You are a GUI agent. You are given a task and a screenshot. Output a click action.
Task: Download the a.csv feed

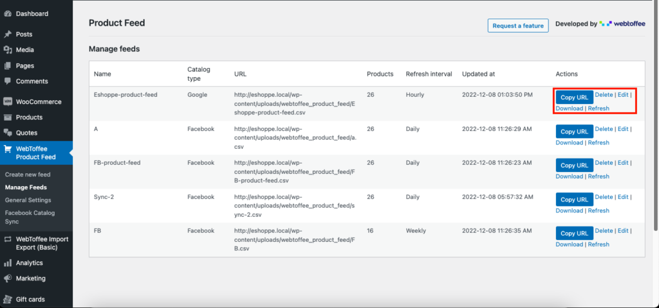point(569,142)
